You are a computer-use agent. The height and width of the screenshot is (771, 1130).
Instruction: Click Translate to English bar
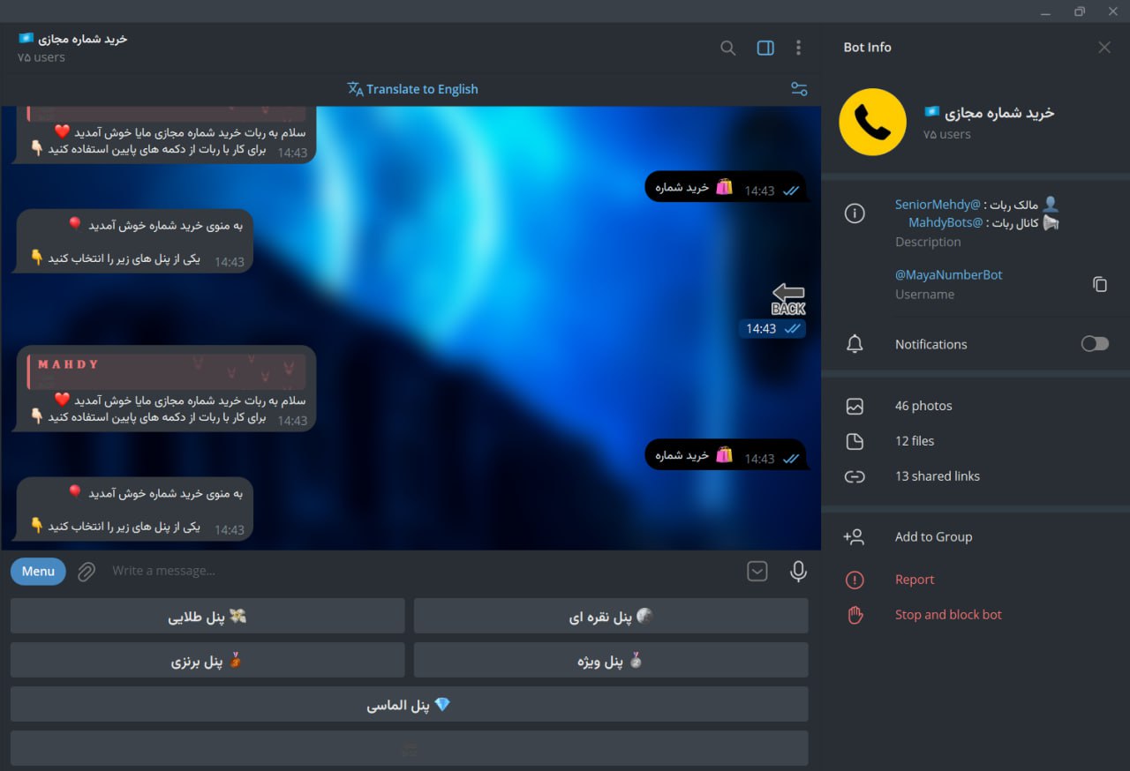tap(412, 89)
